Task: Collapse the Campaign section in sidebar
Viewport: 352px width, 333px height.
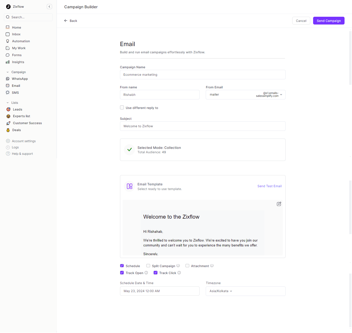Action: coord(8,72)
